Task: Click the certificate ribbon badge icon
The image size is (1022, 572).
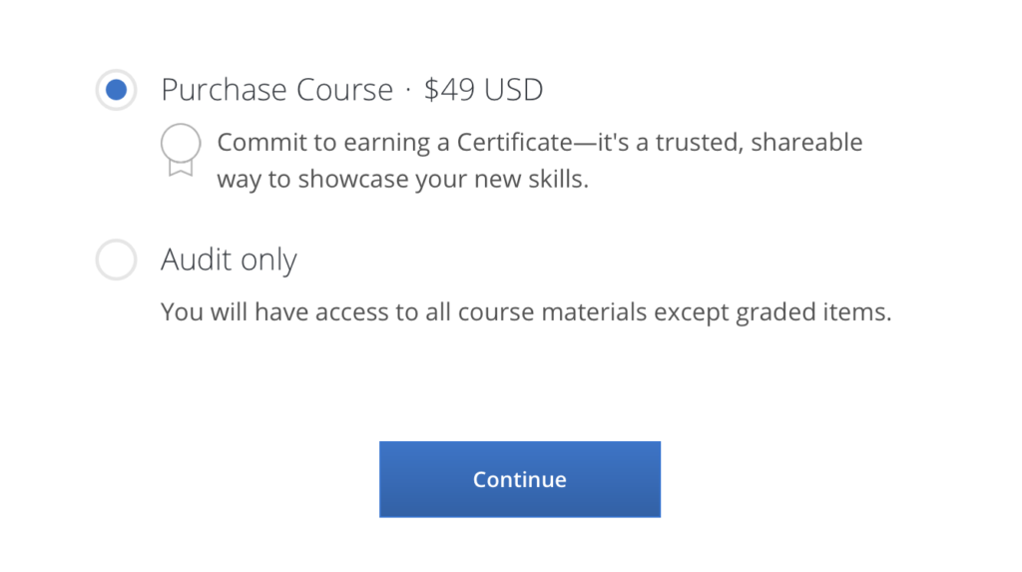Action: coord(181,150)
